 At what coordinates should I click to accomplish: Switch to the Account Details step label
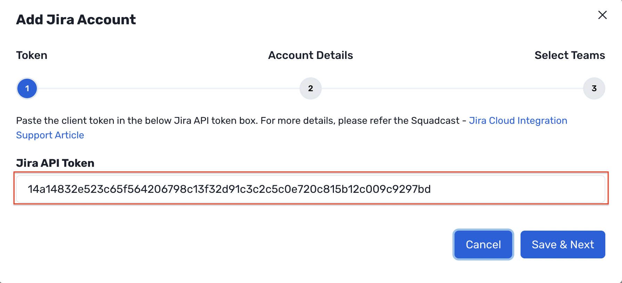(x=310, y=55)
